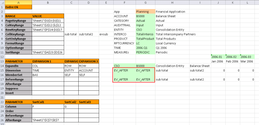Select EV_AFTER in column G row 17
Image resolution: width=259 pixels, height=125 pixels.
[x=145, y=80]
